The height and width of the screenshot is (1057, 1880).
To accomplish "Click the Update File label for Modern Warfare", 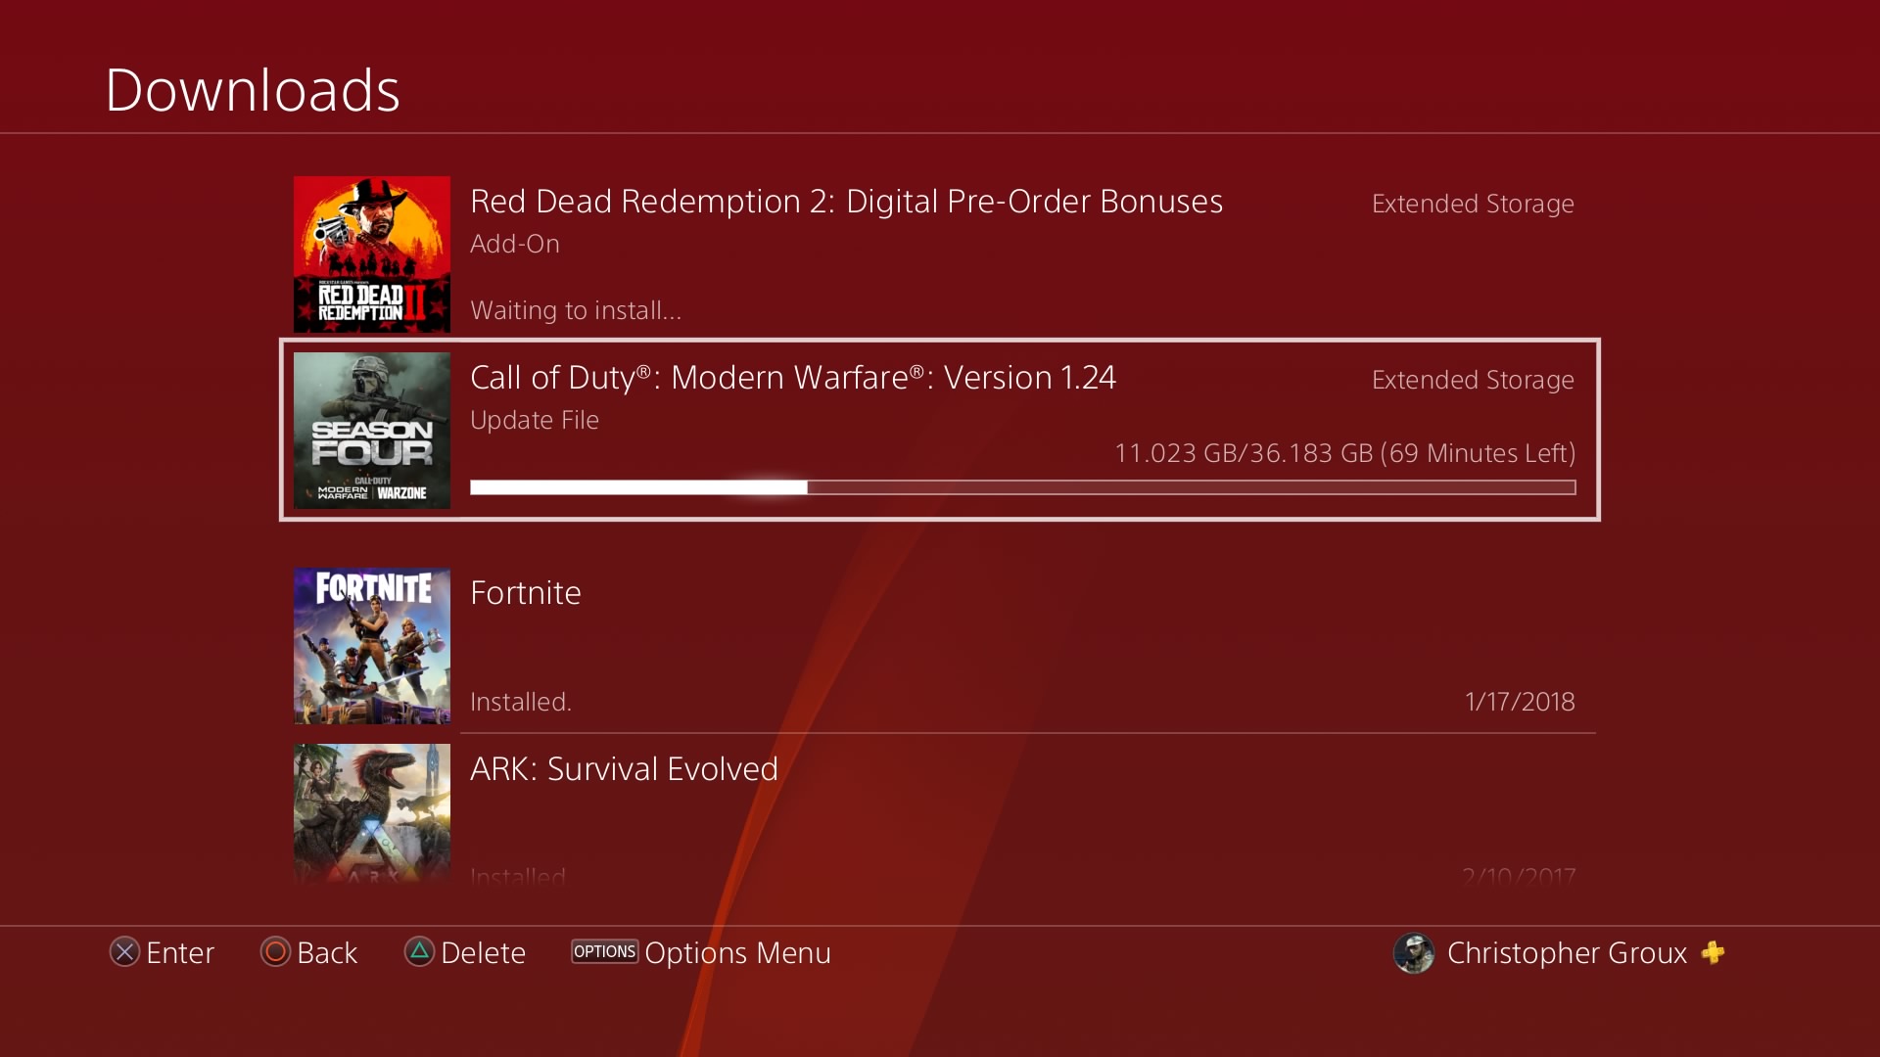I will (x=534, y=416).
